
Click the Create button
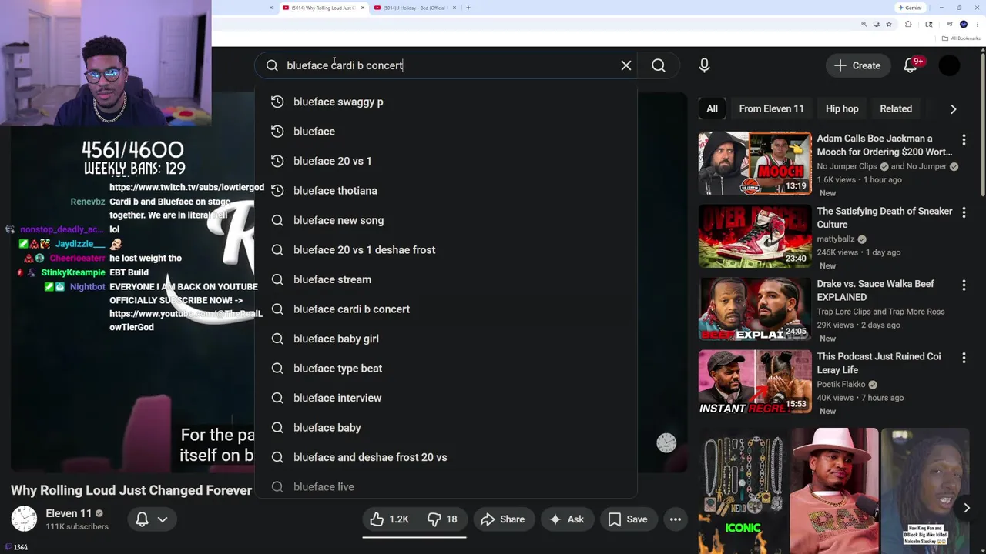coord(857,65)
